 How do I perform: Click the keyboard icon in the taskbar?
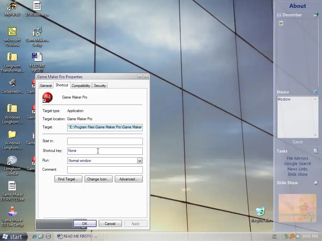(274, 237)
